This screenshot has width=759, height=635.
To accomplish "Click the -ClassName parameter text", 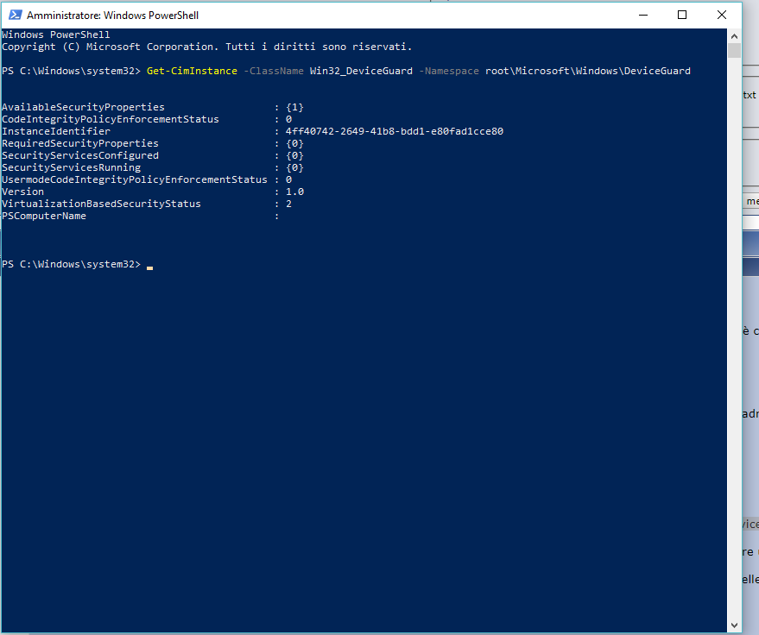I will (274, 71).
